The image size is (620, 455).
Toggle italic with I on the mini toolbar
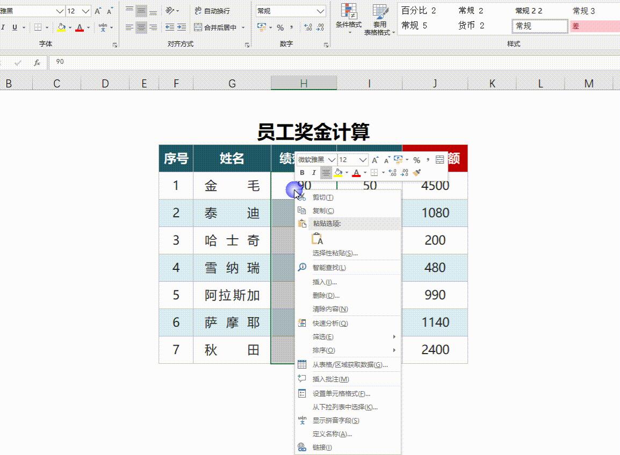click(x=314, y=172)
